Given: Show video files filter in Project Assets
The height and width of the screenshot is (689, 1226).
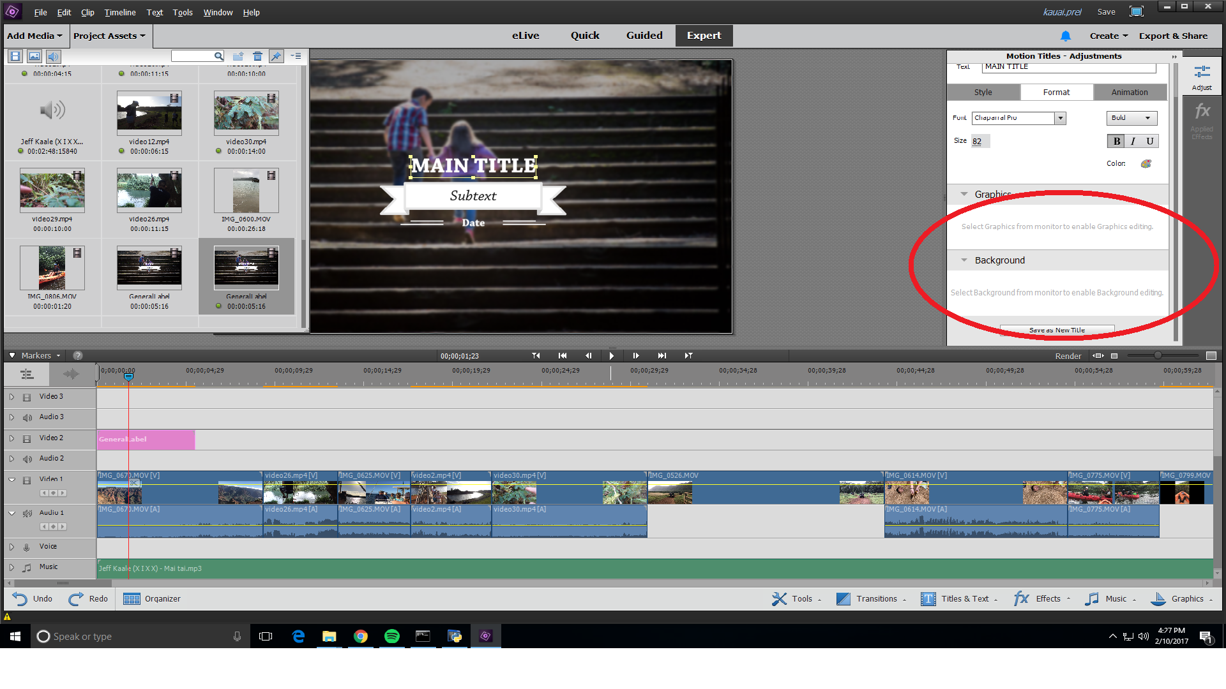Looking at the screenshot, I should coord(16,56).
